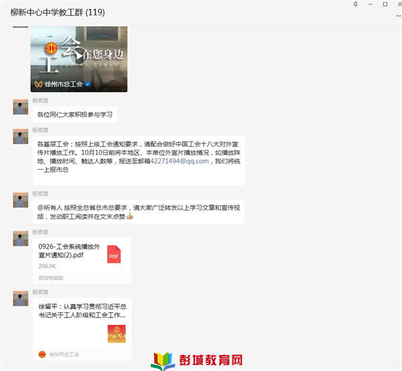Screen dimensions: 402x371
Task: Click the pin-on-top icon in title bar
Action: click(355, 4)
